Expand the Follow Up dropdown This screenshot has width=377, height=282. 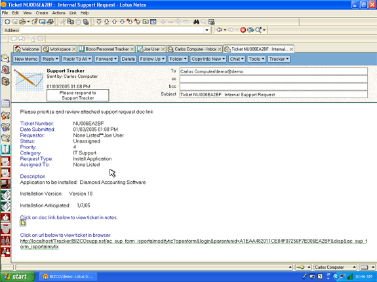tap(152, 59)
